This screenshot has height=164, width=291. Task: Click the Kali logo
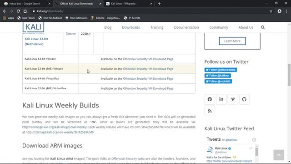(x=33, y=27)
